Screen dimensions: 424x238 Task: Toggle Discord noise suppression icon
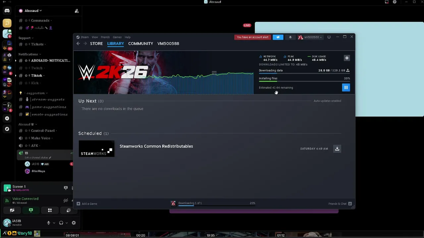pos(66,200)
